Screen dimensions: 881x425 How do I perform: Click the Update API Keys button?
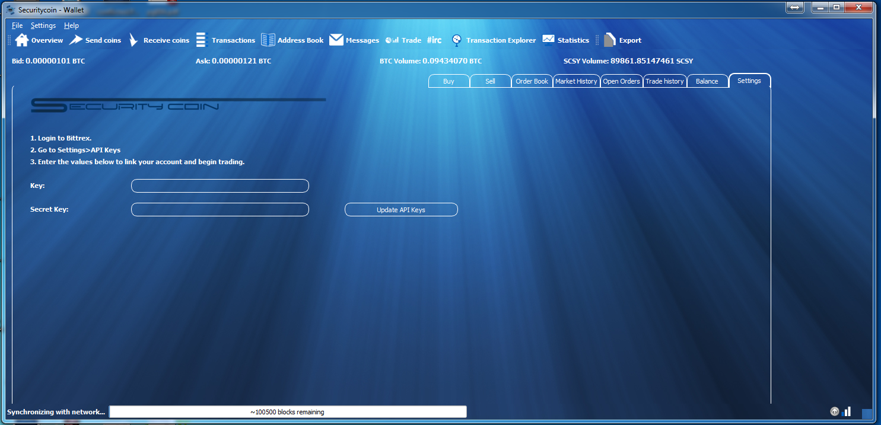point(401,210)
